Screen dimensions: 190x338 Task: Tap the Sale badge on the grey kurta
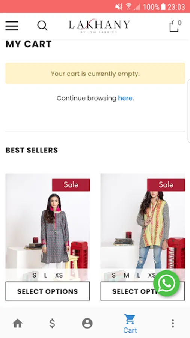tap(71, 185)
